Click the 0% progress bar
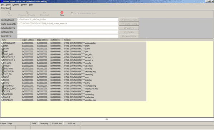 [107, 119]
